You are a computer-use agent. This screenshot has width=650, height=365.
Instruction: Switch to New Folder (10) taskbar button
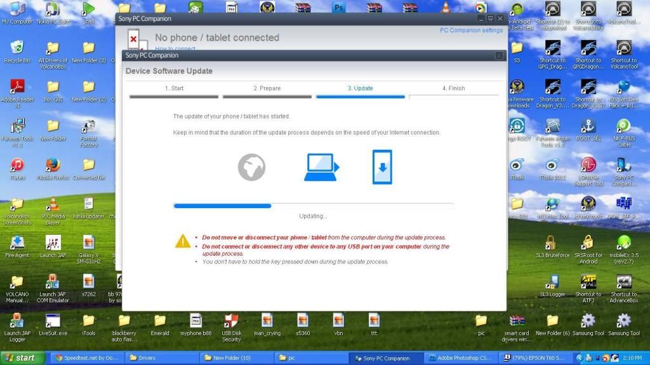coord(236,358)
